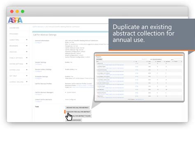Click the Call for Abstracts breadcrumb link
Viewport: 195px width, 161px height.
click(x=38, y=27)
